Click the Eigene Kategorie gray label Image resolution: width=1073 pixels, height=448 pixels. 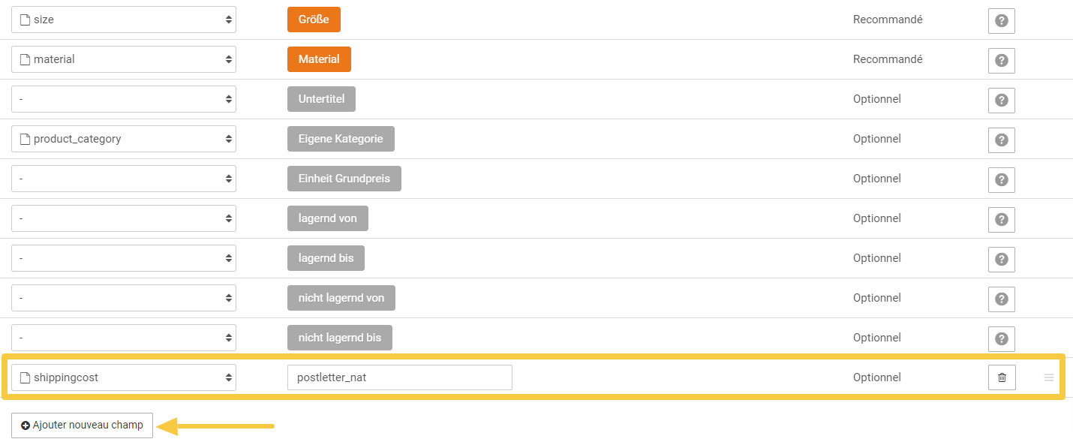341,139
